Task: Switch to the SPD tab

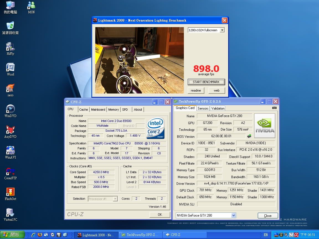Action: [x=125, y=110]
